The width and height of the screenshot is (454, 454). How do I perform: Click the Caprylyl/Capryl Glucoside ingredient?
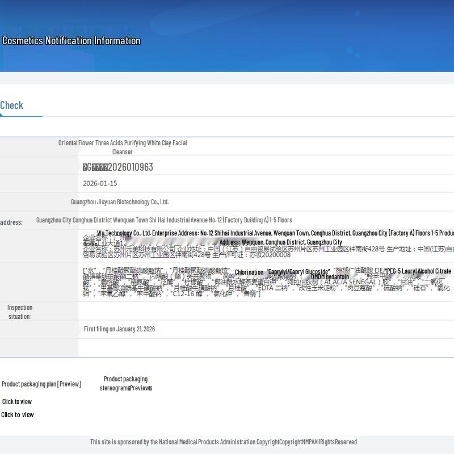pos(298,272)
